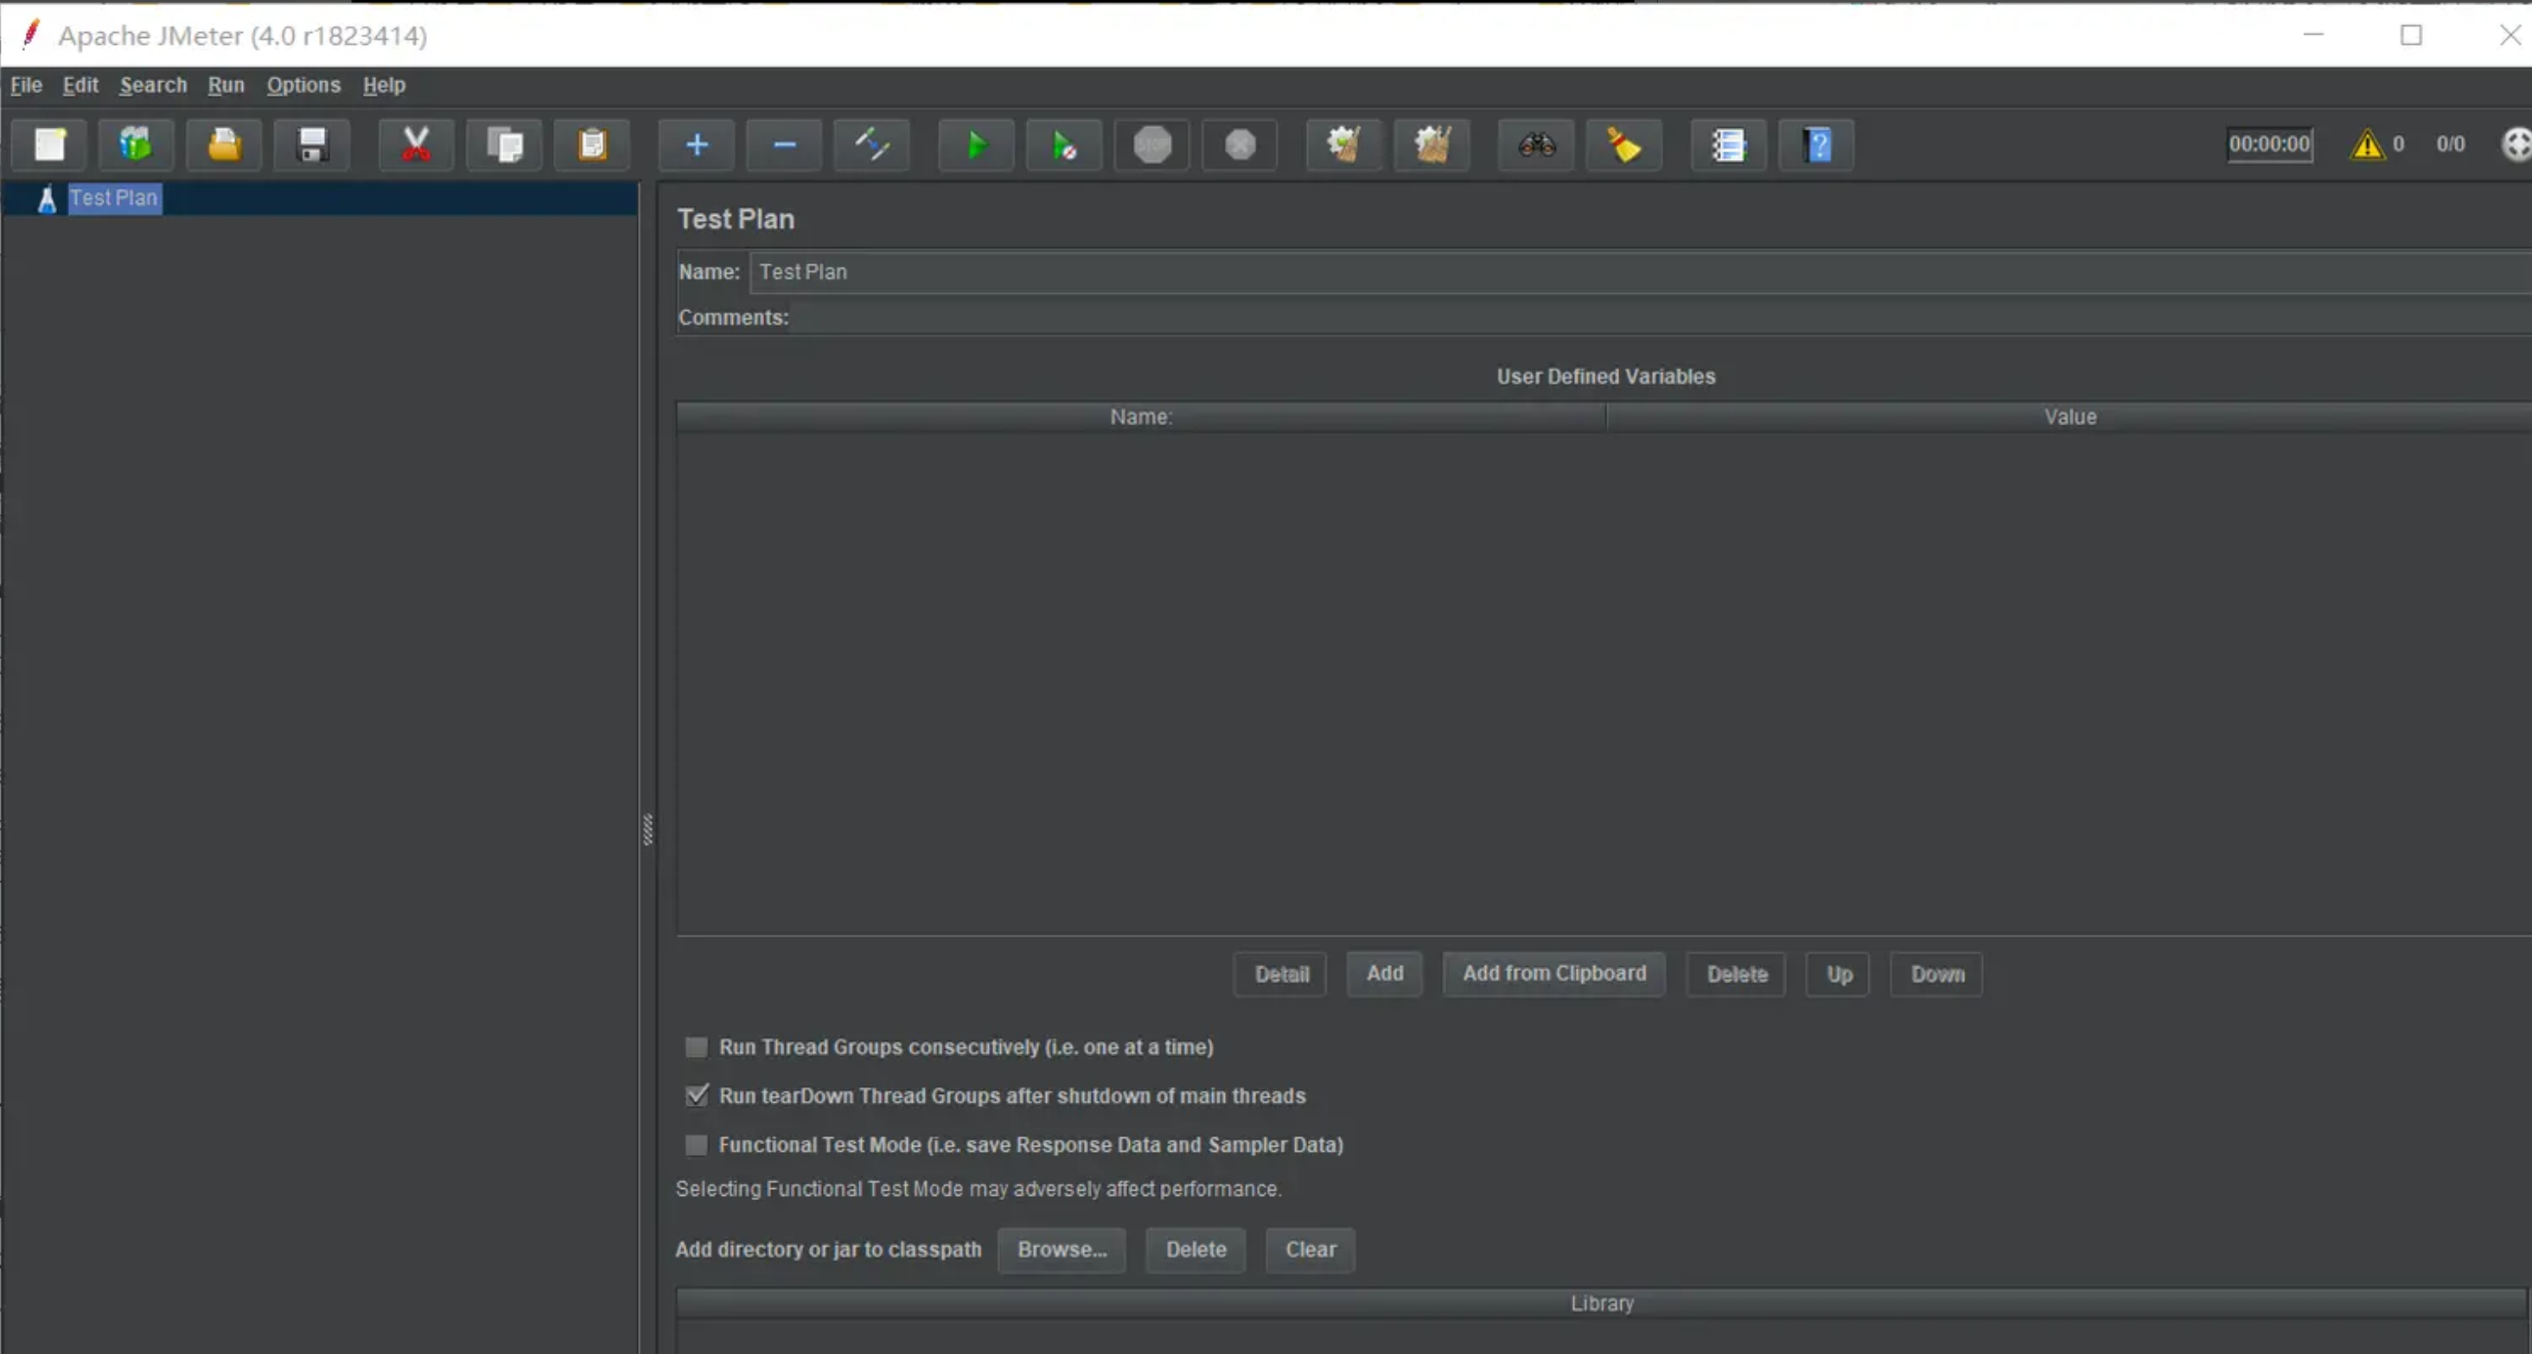Click the Save floppy disk icon
The image size is (2532, 1354).
click(311, 145)
